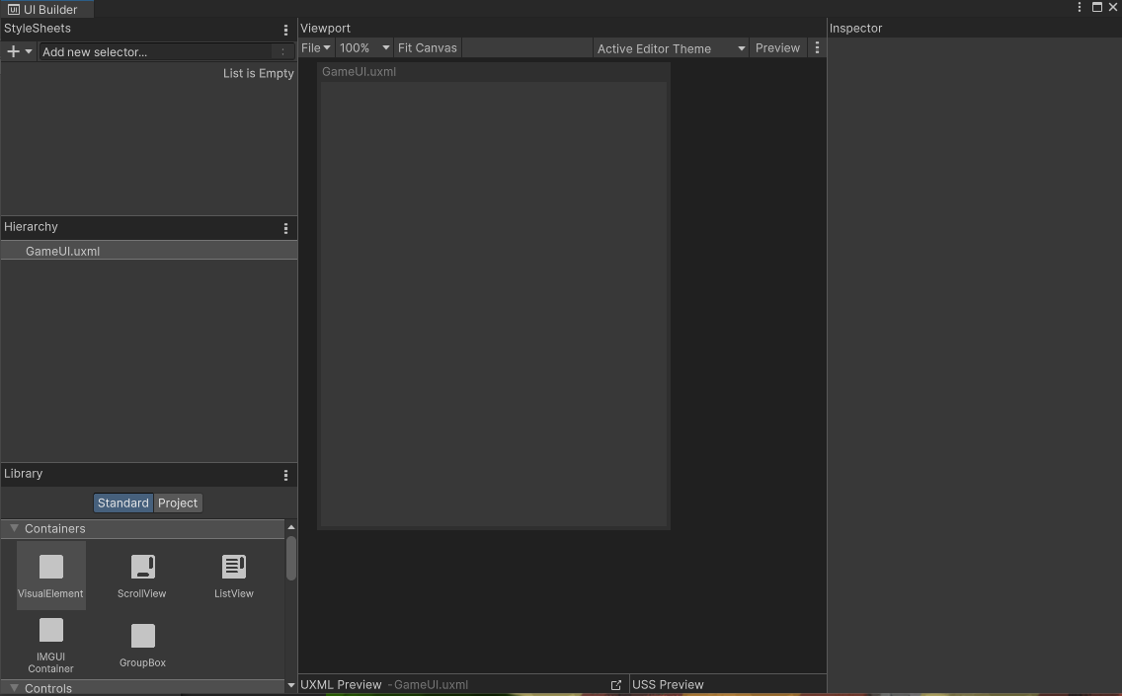Collapse the Containers section
The width and height of the screenshot is (1122, 696).
(15, 528)
